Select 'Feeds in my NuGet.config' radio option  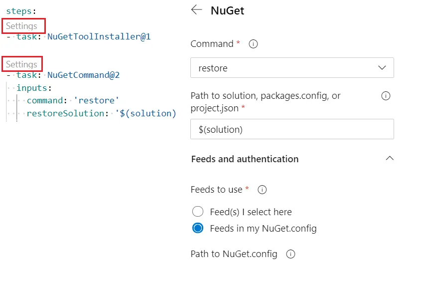click(198, 229)
